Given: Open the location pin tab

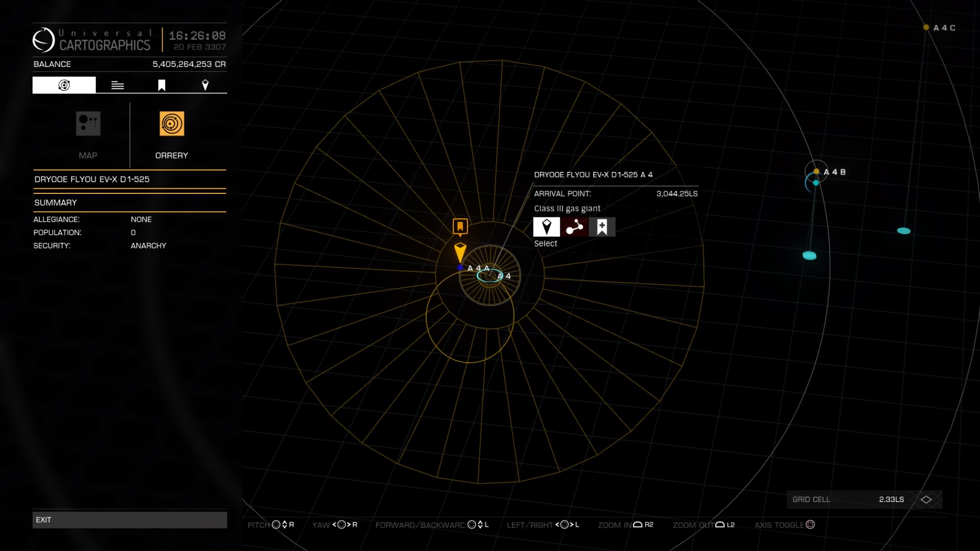Looking at the screenshot, I should (x=205, y=85).
